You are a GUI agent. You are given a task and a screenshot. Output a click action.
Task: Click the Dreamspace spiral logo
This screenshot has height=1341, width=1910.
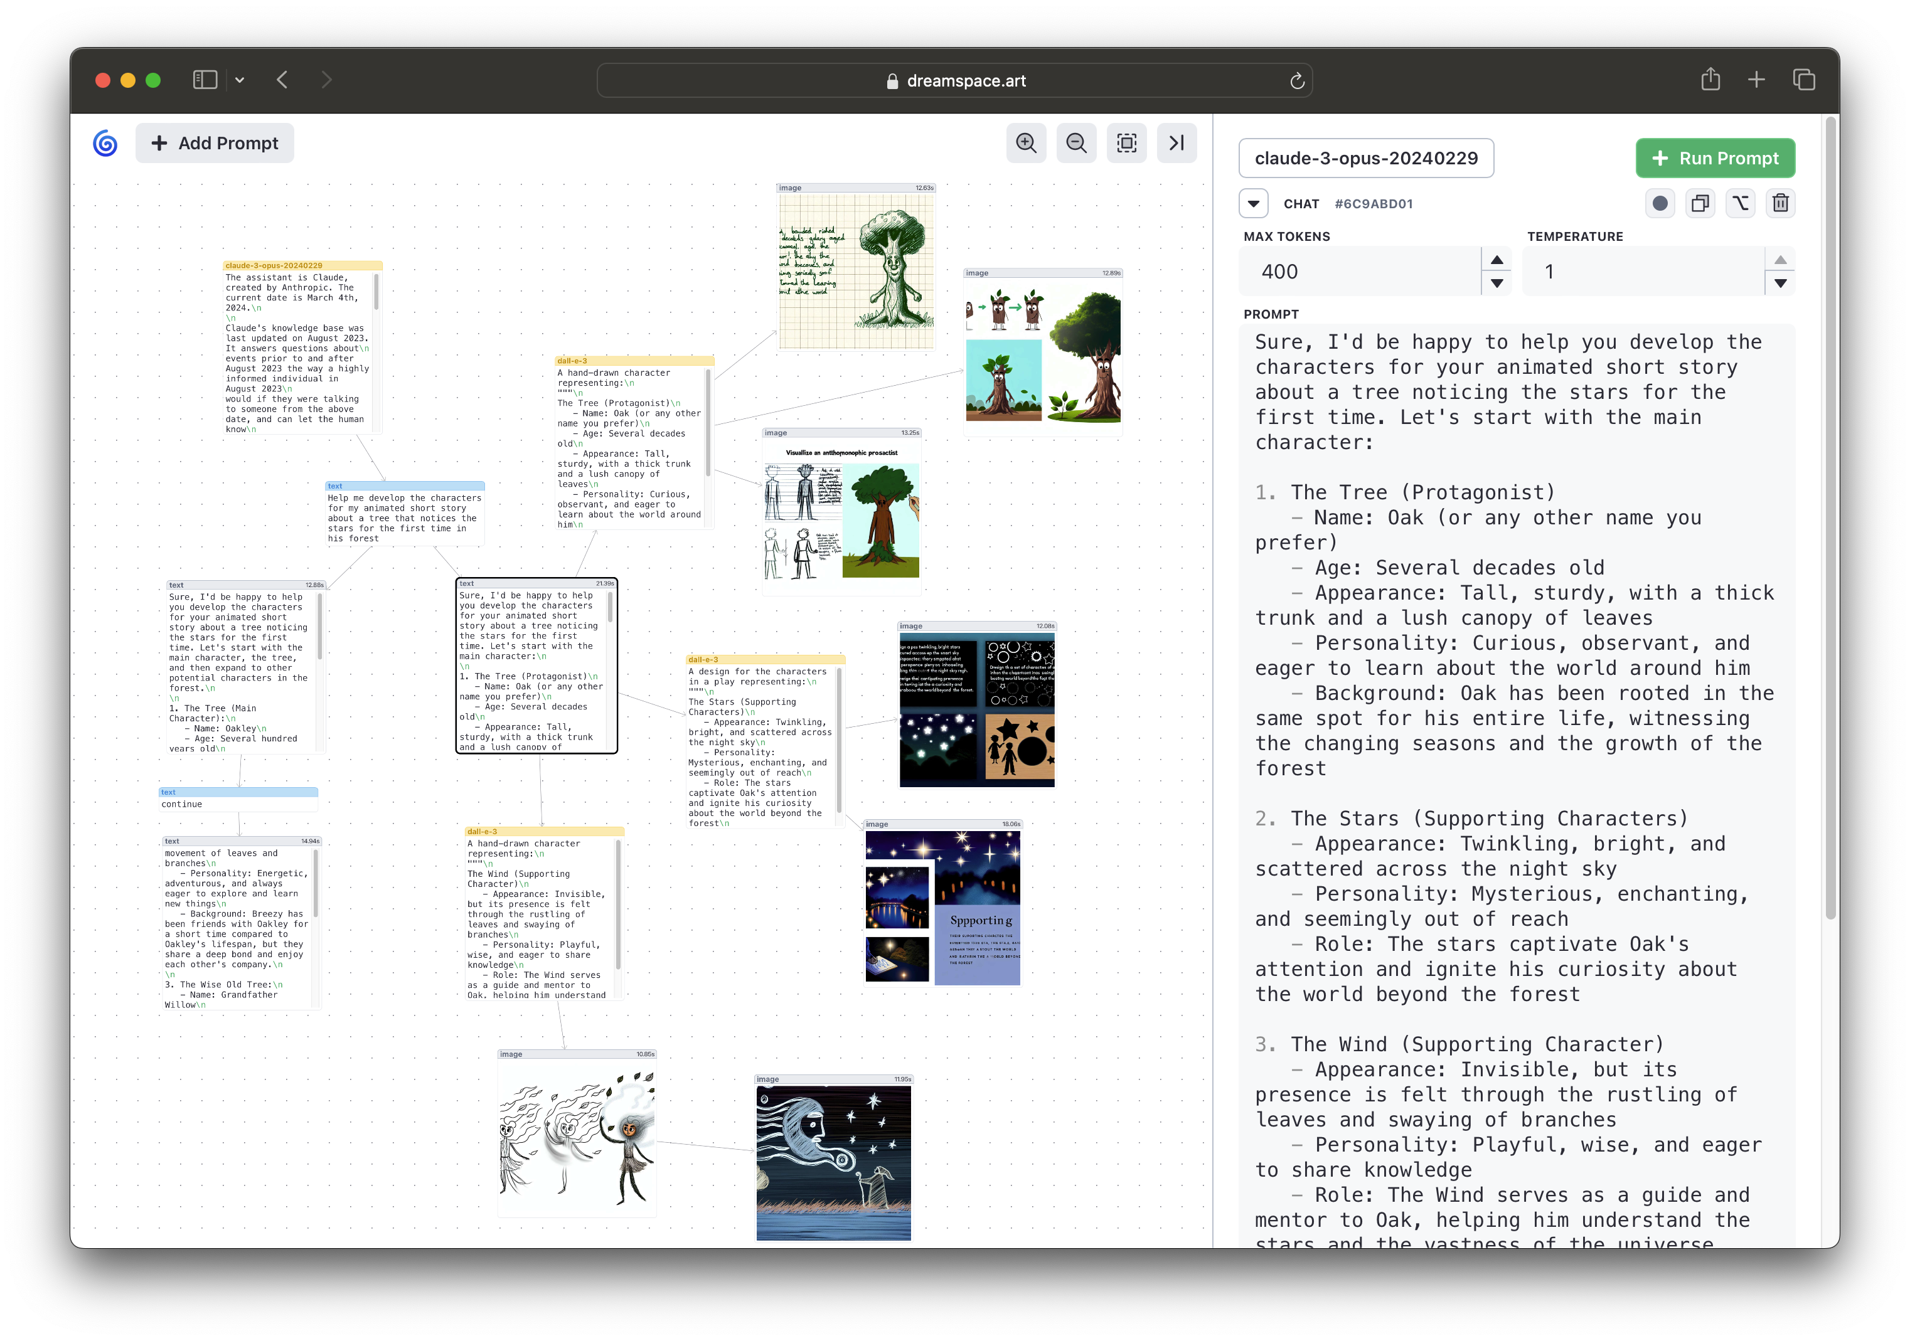tap(105, 143)
